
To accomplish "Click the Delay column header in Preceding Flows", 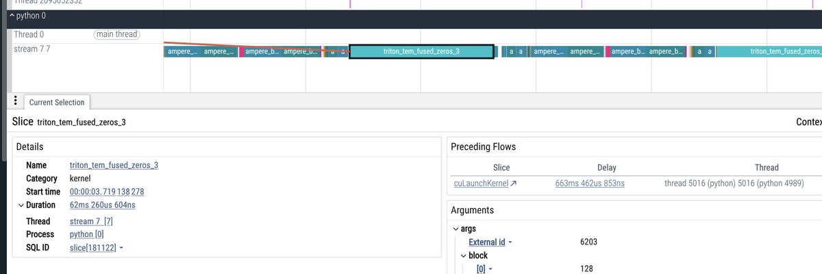I will [606, 167].
